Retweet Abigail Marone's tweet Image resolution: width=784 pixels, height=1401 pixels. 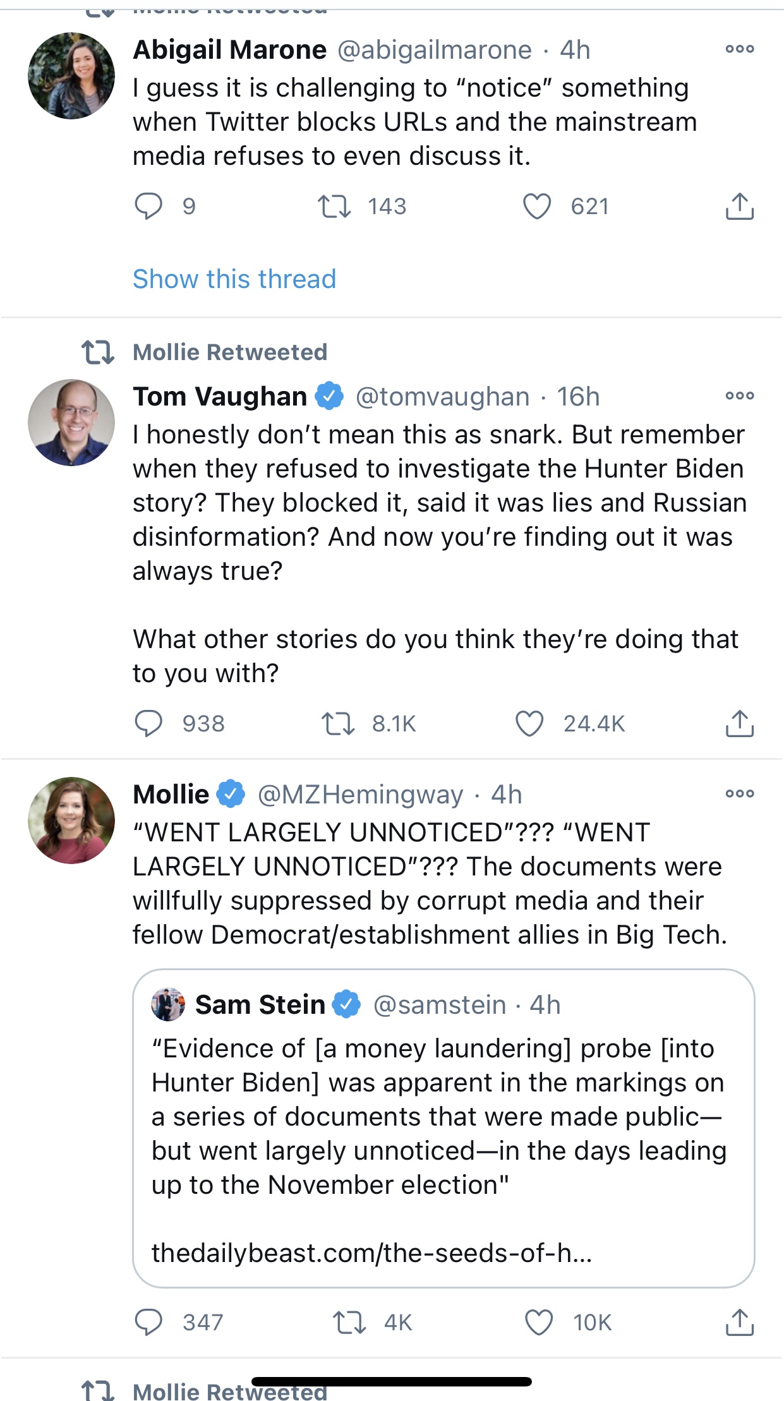(334, 207)
